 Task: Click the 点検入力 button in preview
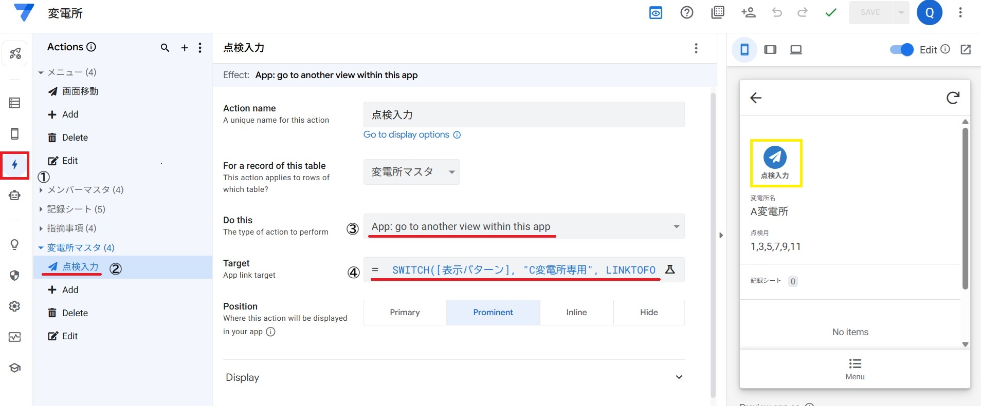point(775,163)
